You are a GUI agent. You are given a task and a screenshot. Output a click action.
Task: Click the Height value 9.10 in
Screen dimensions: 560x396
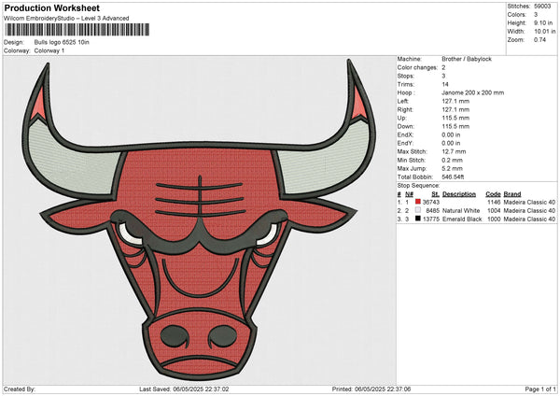[x=543, y=22]
